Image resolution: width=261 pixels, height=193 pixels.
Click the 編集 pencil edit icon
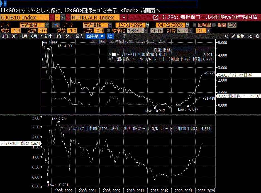233,36
